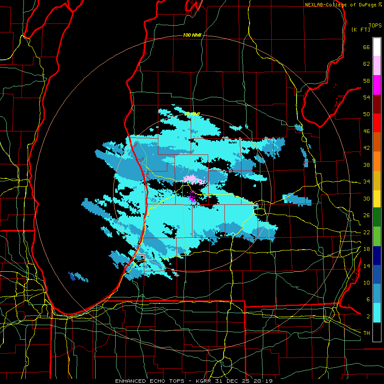The width and height of the screenshot is (384, 384).
Task: Click the TH legend label
Action: [367, 333]
